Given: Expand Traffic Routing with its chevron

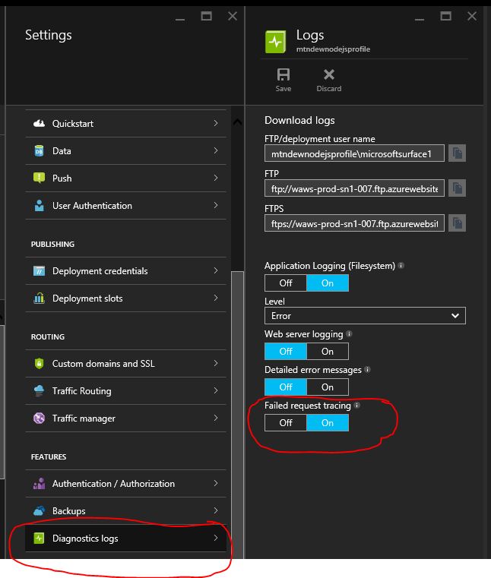Looking at the screenshot, I should (216, 390).
